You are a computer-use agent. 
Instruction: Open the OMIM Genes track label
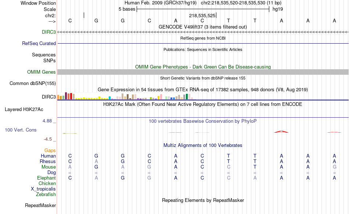coord(42,72)
